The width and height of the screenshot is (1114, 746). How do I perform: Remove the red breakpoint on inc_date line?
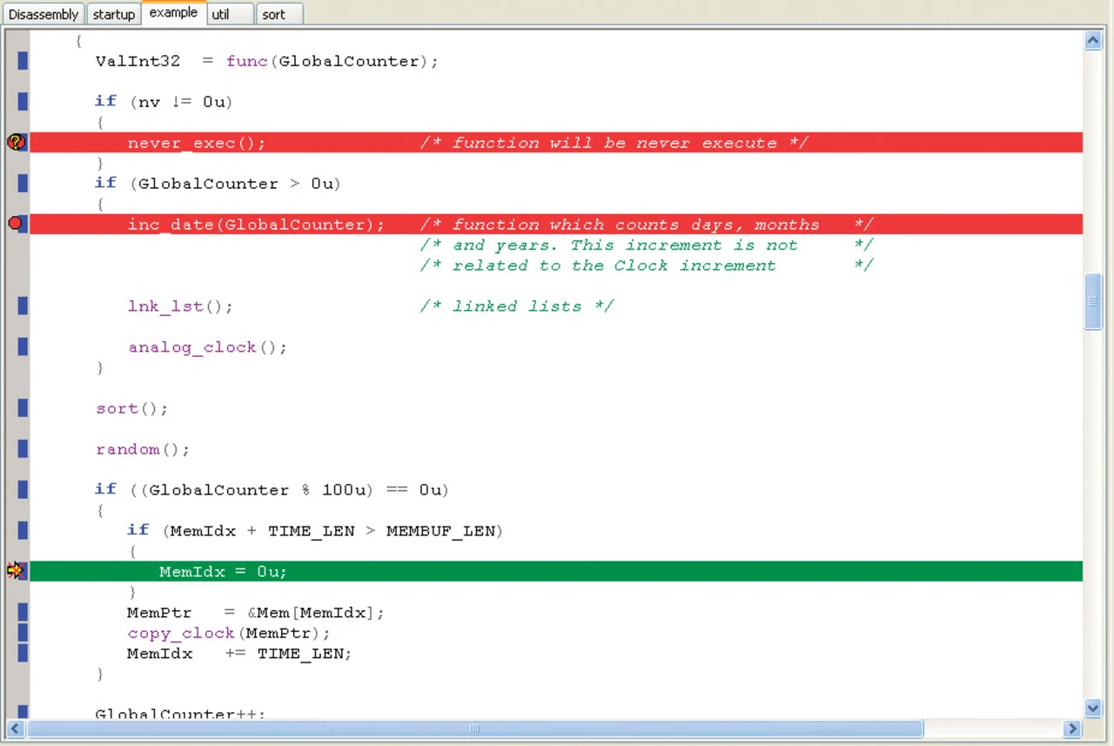16,225
